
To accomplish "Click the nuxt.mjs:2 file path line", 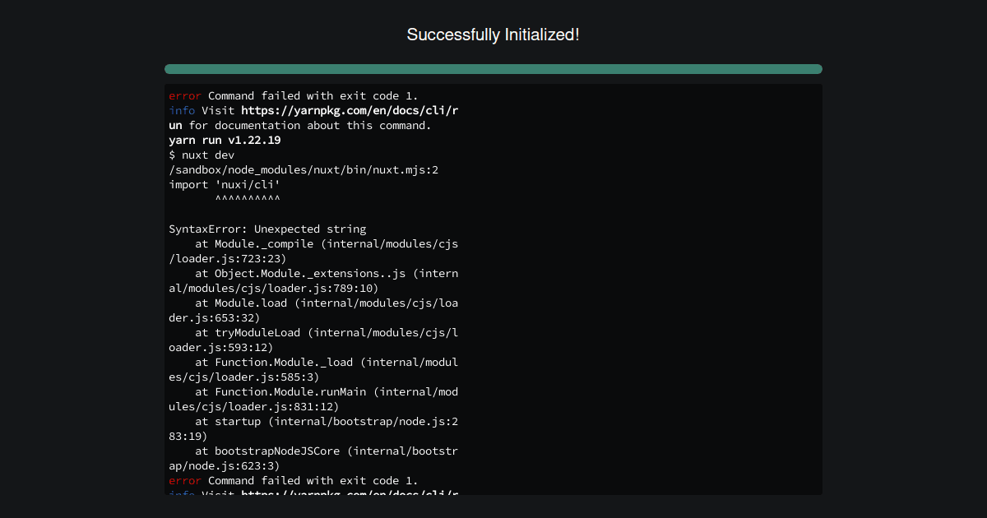I will (304, 169).
